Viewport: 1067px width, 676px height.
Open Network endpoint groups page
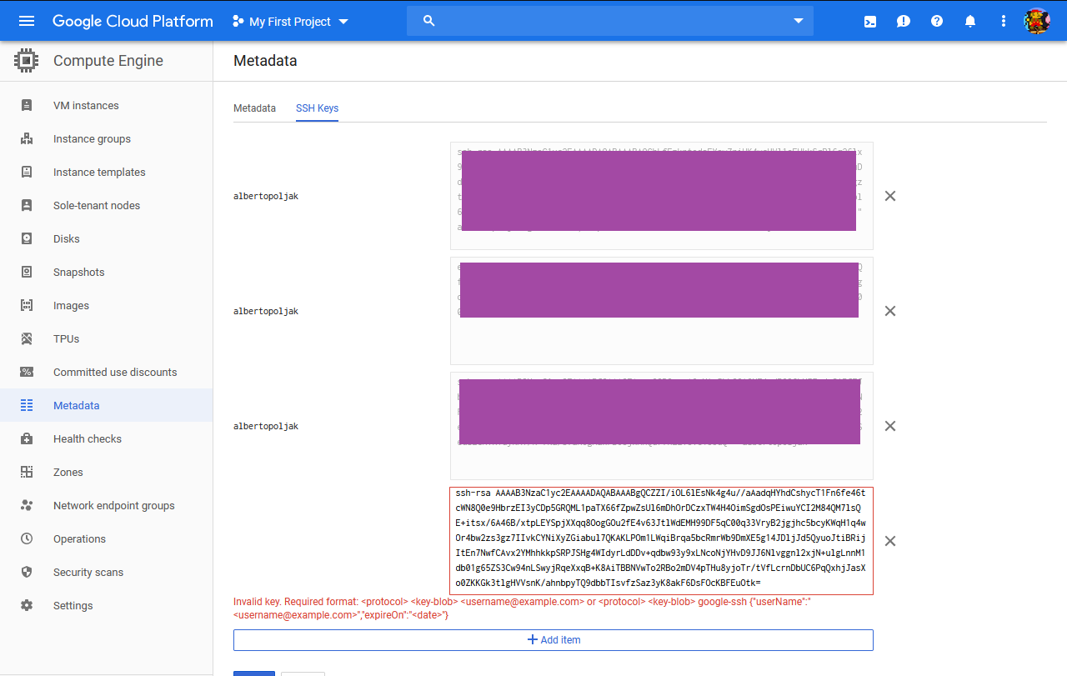114,506
